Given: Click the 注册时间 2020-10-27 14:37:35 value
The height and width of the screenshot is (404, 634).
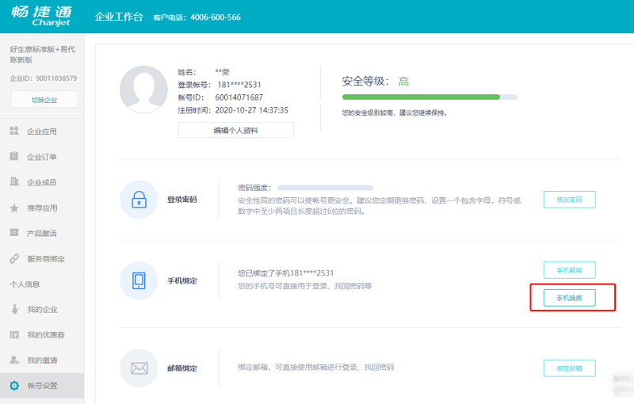Looking at the screenshot, I should [251, 110].
